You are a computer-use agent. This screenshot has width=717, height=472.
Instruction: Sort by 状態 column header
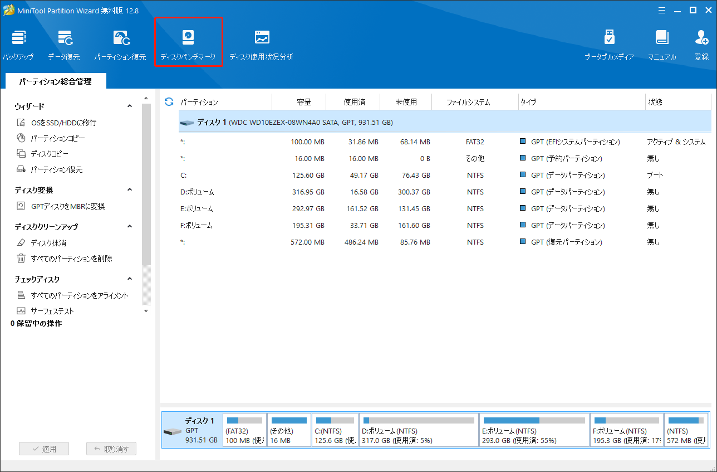(x=679, y=103)
